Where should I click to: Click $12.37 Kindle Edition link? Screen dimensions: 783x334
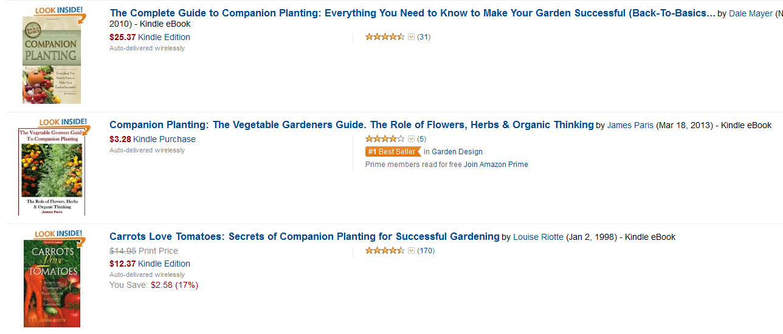tap(150, 264)
